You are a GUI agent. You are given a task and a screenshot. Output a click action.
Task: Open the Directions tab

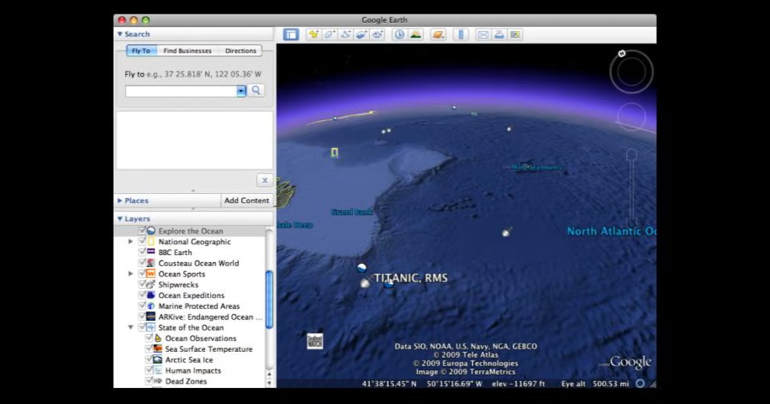point(240,50)
